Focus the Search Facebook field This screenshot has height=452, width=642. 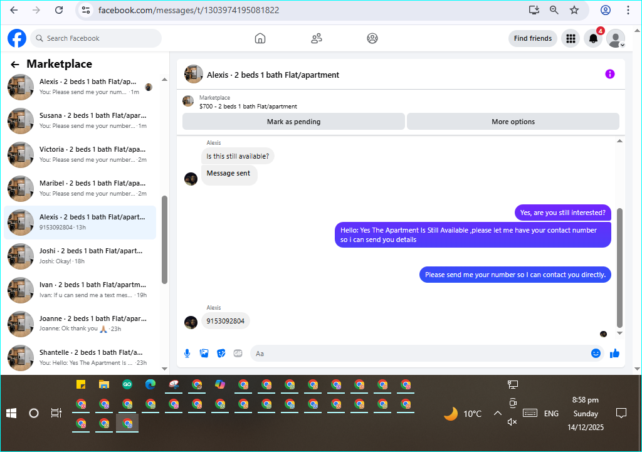tap(96, 38)
